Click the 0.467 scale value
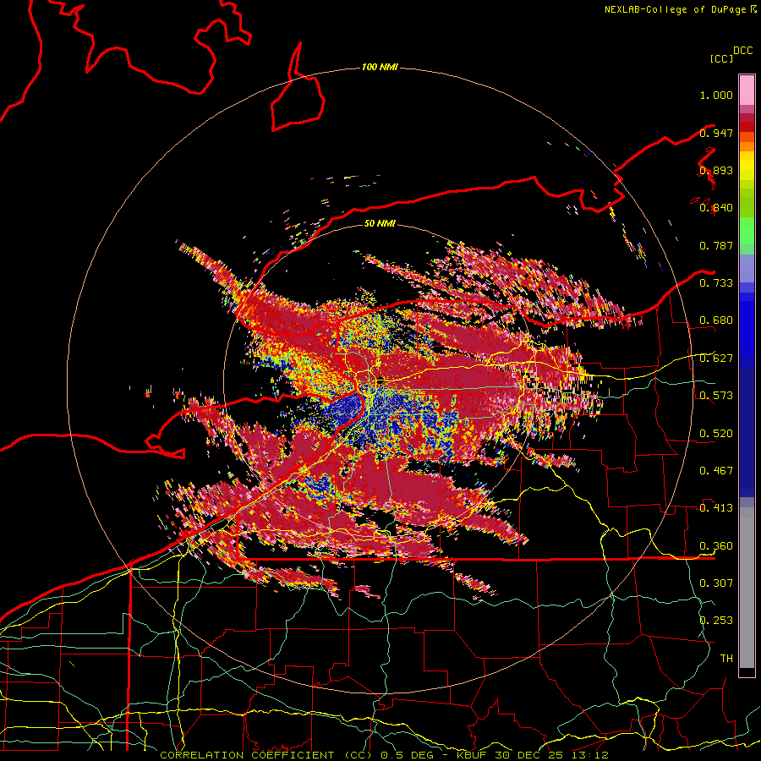This screenshot has height=761, width=761. 716,471
